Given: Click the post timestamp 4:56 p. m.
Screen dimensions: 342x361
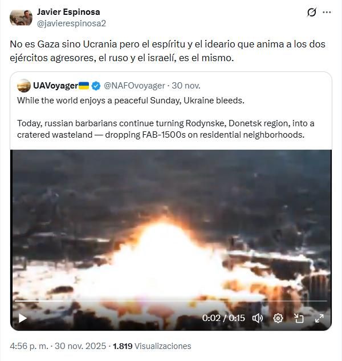Looking at the screenshot, I should [x=29, y=346].
